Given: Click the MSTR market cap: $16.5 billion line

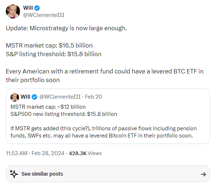Looking at the screenshot, I should (x=49, y=45).
